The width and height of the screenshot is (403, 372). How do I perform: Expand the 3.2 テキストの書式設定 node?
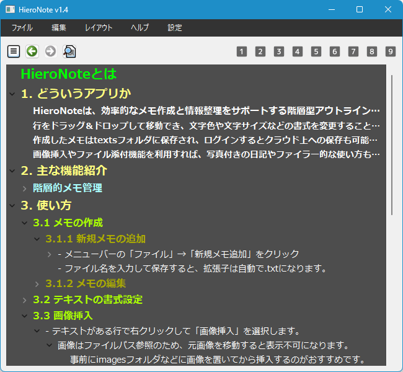click(24, 300)
